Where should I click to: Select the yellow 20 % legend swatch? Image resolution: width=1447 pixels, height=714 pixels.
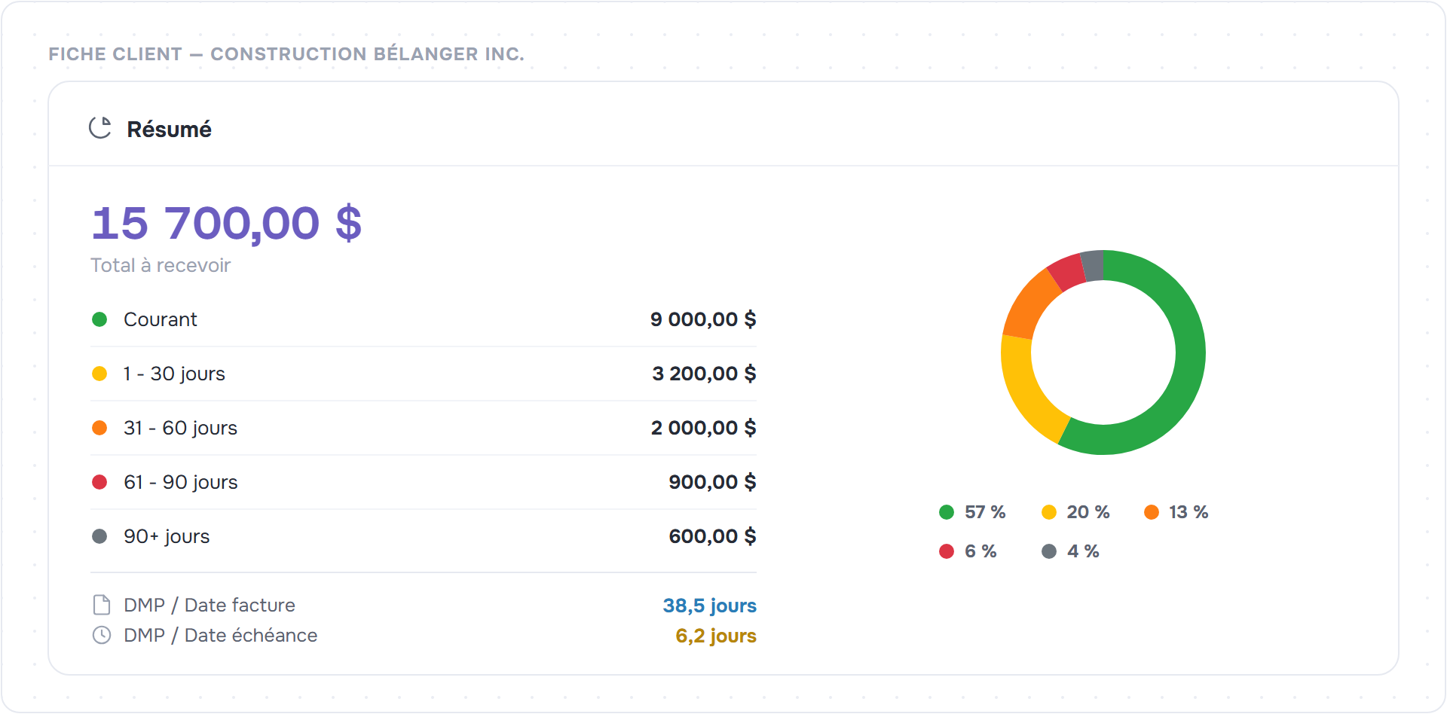point(1049,512)
